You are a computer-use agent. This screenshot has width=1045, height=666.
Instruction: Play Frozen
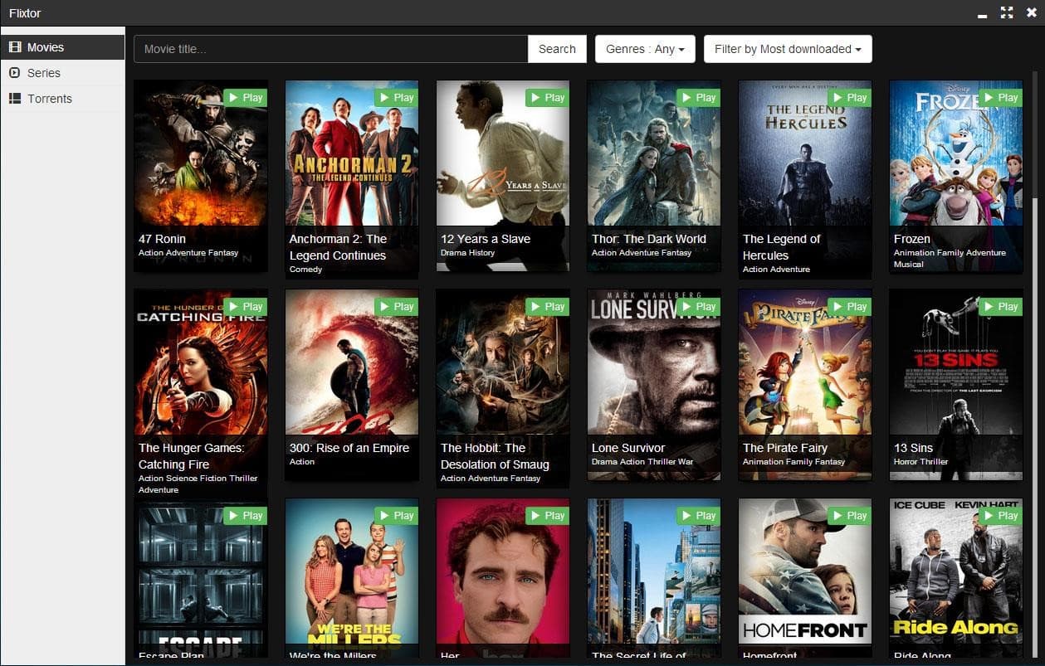pos(1001,97)
